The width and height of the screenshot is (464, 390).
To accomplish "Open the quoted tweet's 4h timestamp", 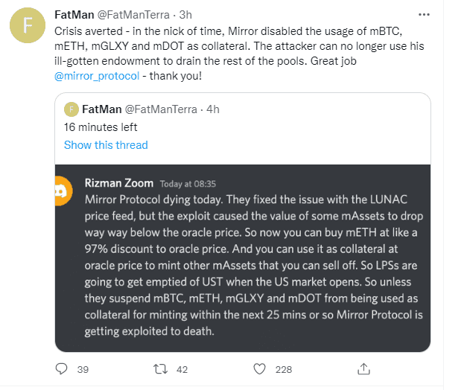I will tap(213, 109).
